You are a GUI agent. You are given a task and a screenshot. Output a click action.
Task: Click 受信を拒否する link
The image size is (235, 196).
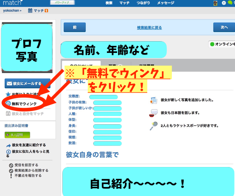point(26,165)
